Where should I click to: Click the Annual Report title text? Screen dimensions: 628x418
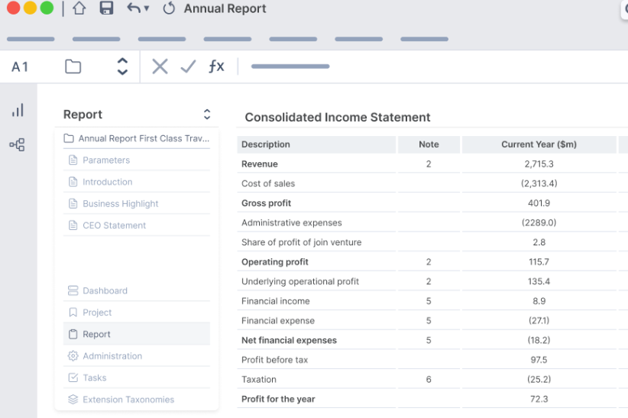click(225, 8)
